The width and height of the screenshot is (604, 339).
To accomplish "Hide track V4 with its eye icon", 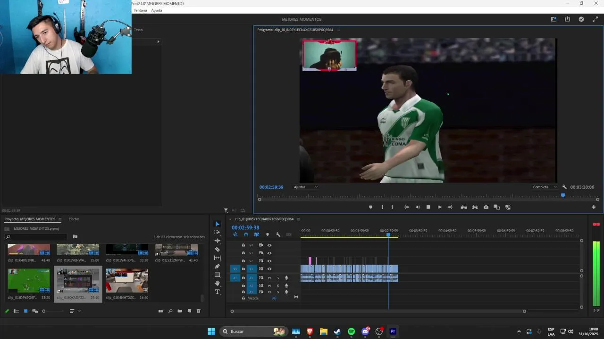I will pyautogui.click(x=269, y=245).
